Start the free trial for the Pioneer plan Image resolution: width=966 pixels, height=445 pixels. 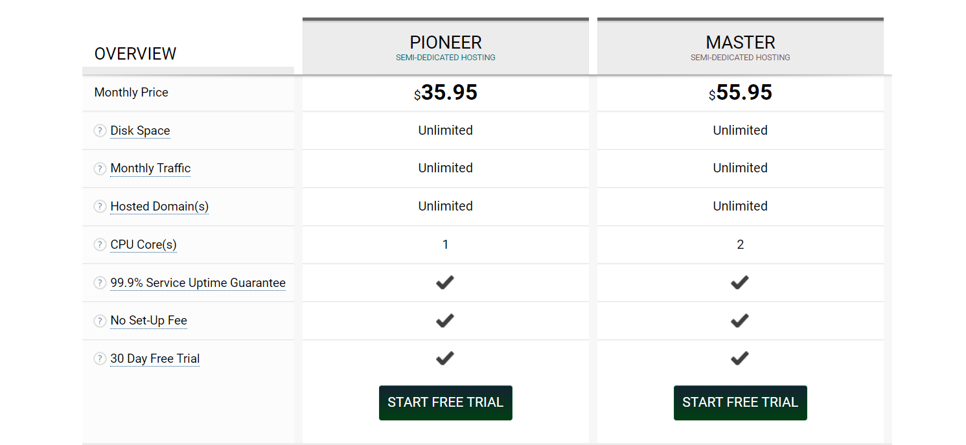pyautogui.click(x=445, y=403)
